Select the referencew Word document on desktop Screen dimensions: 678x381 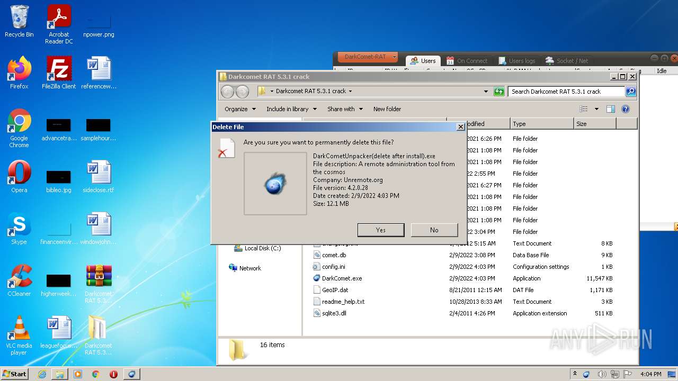click(99, 73)
